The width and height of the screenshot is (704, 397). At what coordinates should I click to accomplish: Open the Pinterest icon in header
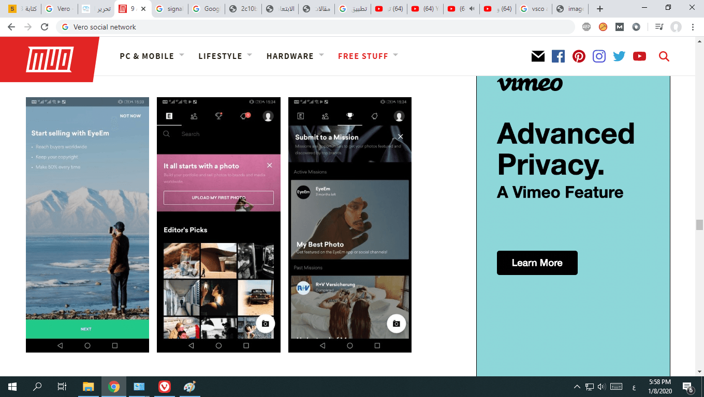tap(579, 56)
